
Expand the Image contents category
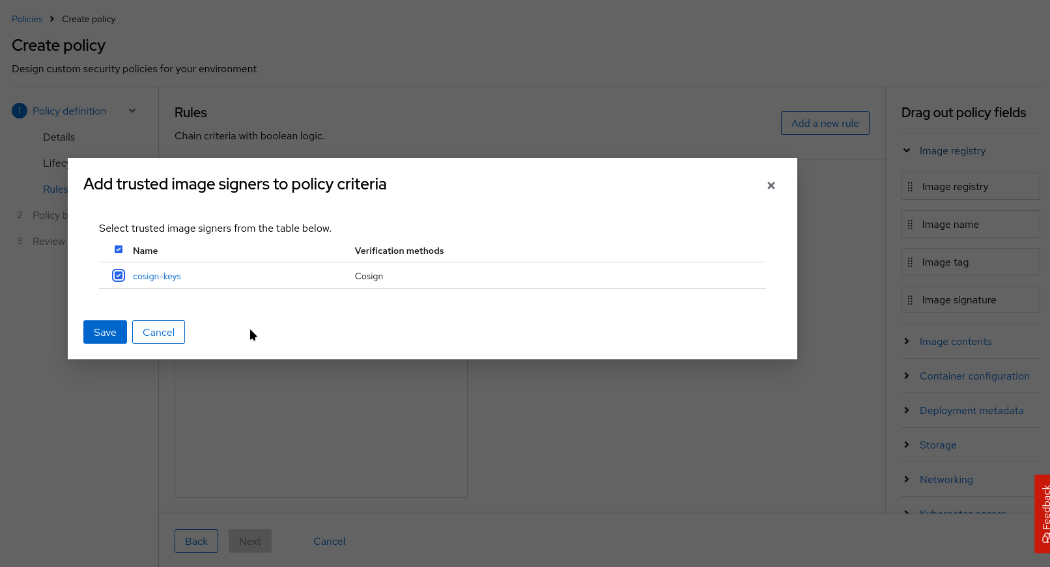tap(907, 342)
